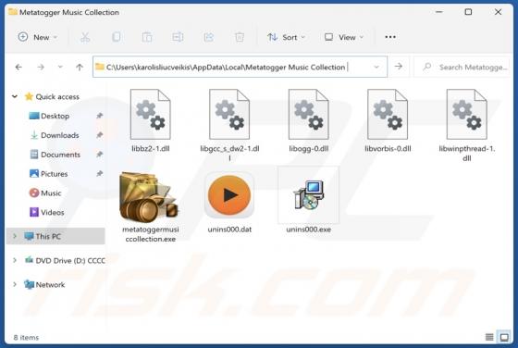The width and height of the screenshot is (518, 348).
Task: Open the New item menu
Action: [x=37, y=37]
